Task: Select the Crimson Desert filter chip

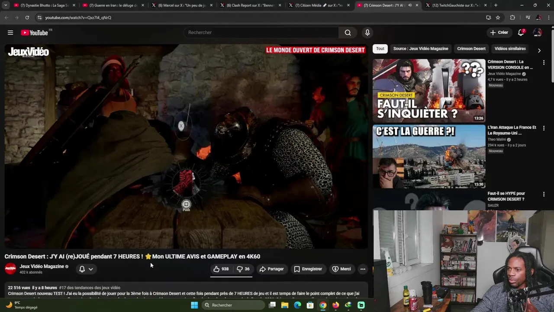Action: (471, 49)
